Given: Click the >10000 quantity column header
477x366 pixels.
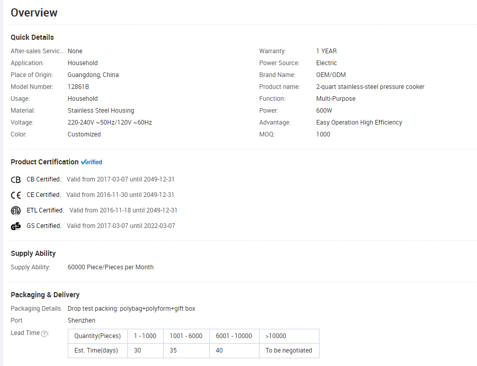Looking at the screenshot, I should [x=276, y=336].
